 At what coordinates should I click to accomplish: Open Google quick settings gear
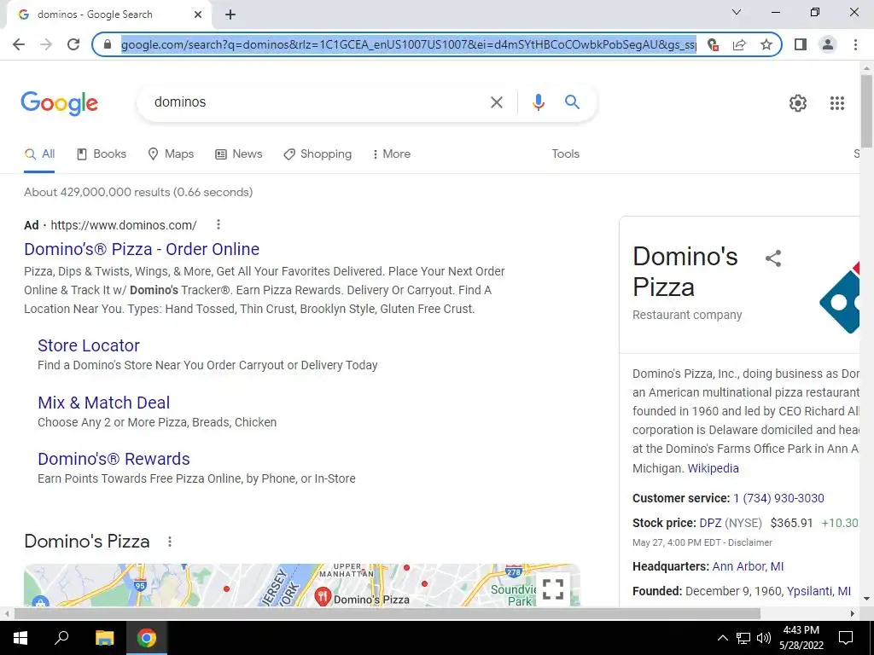[798, 103]
